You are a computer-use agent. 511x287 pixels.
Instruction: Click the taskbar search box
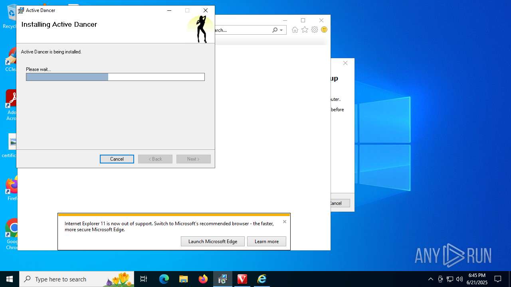[x=77, y=279]
